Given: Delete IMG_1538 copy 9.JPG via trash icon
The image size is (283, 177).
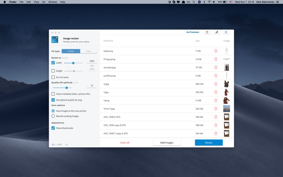Looking at the screenshot, I should pyautogui.click(x=216, y=125).
